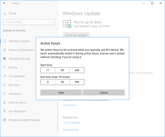Click the Windows Update page title

click(81, 14)
